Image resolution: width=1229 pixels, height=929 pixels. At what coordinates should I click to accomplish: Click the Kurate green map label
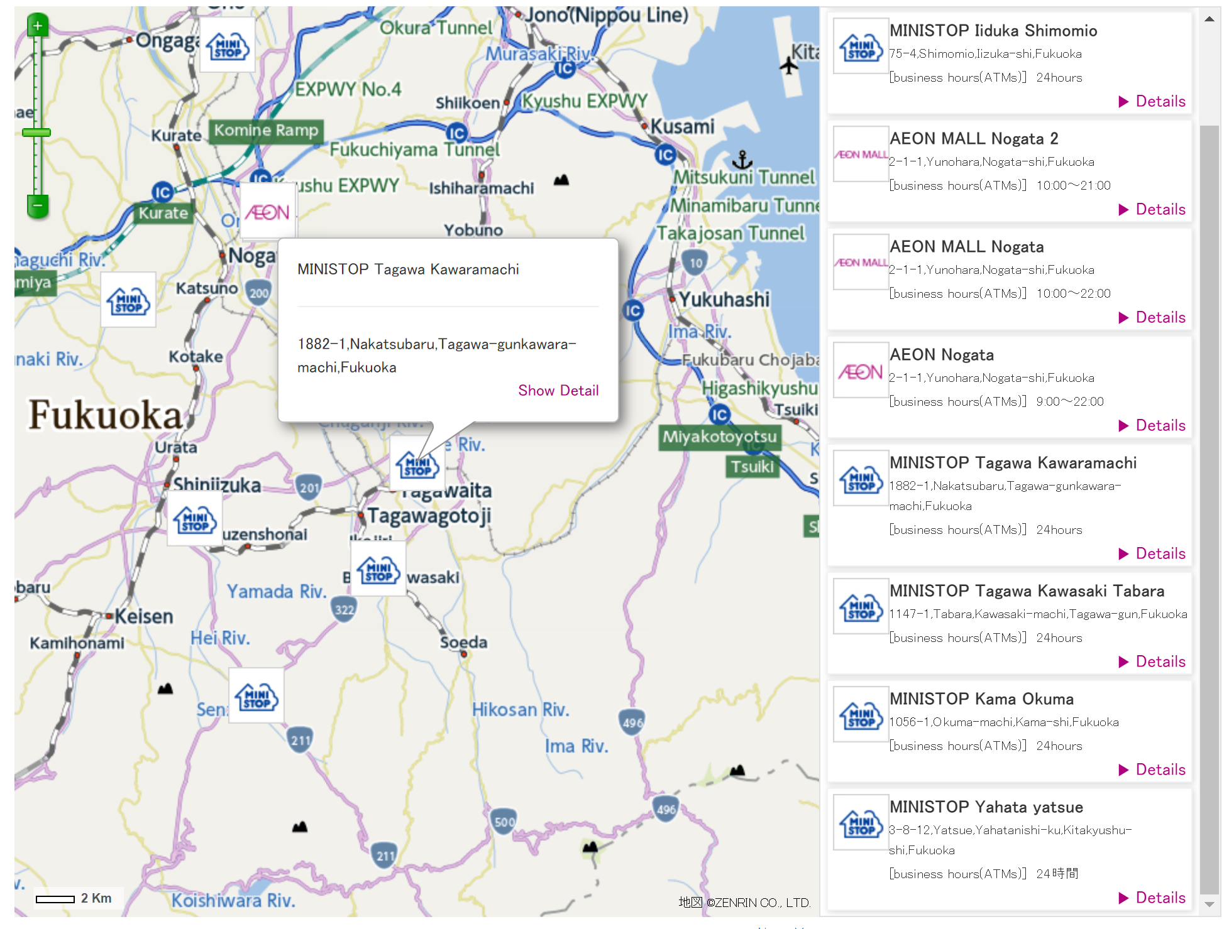point(163,213)
